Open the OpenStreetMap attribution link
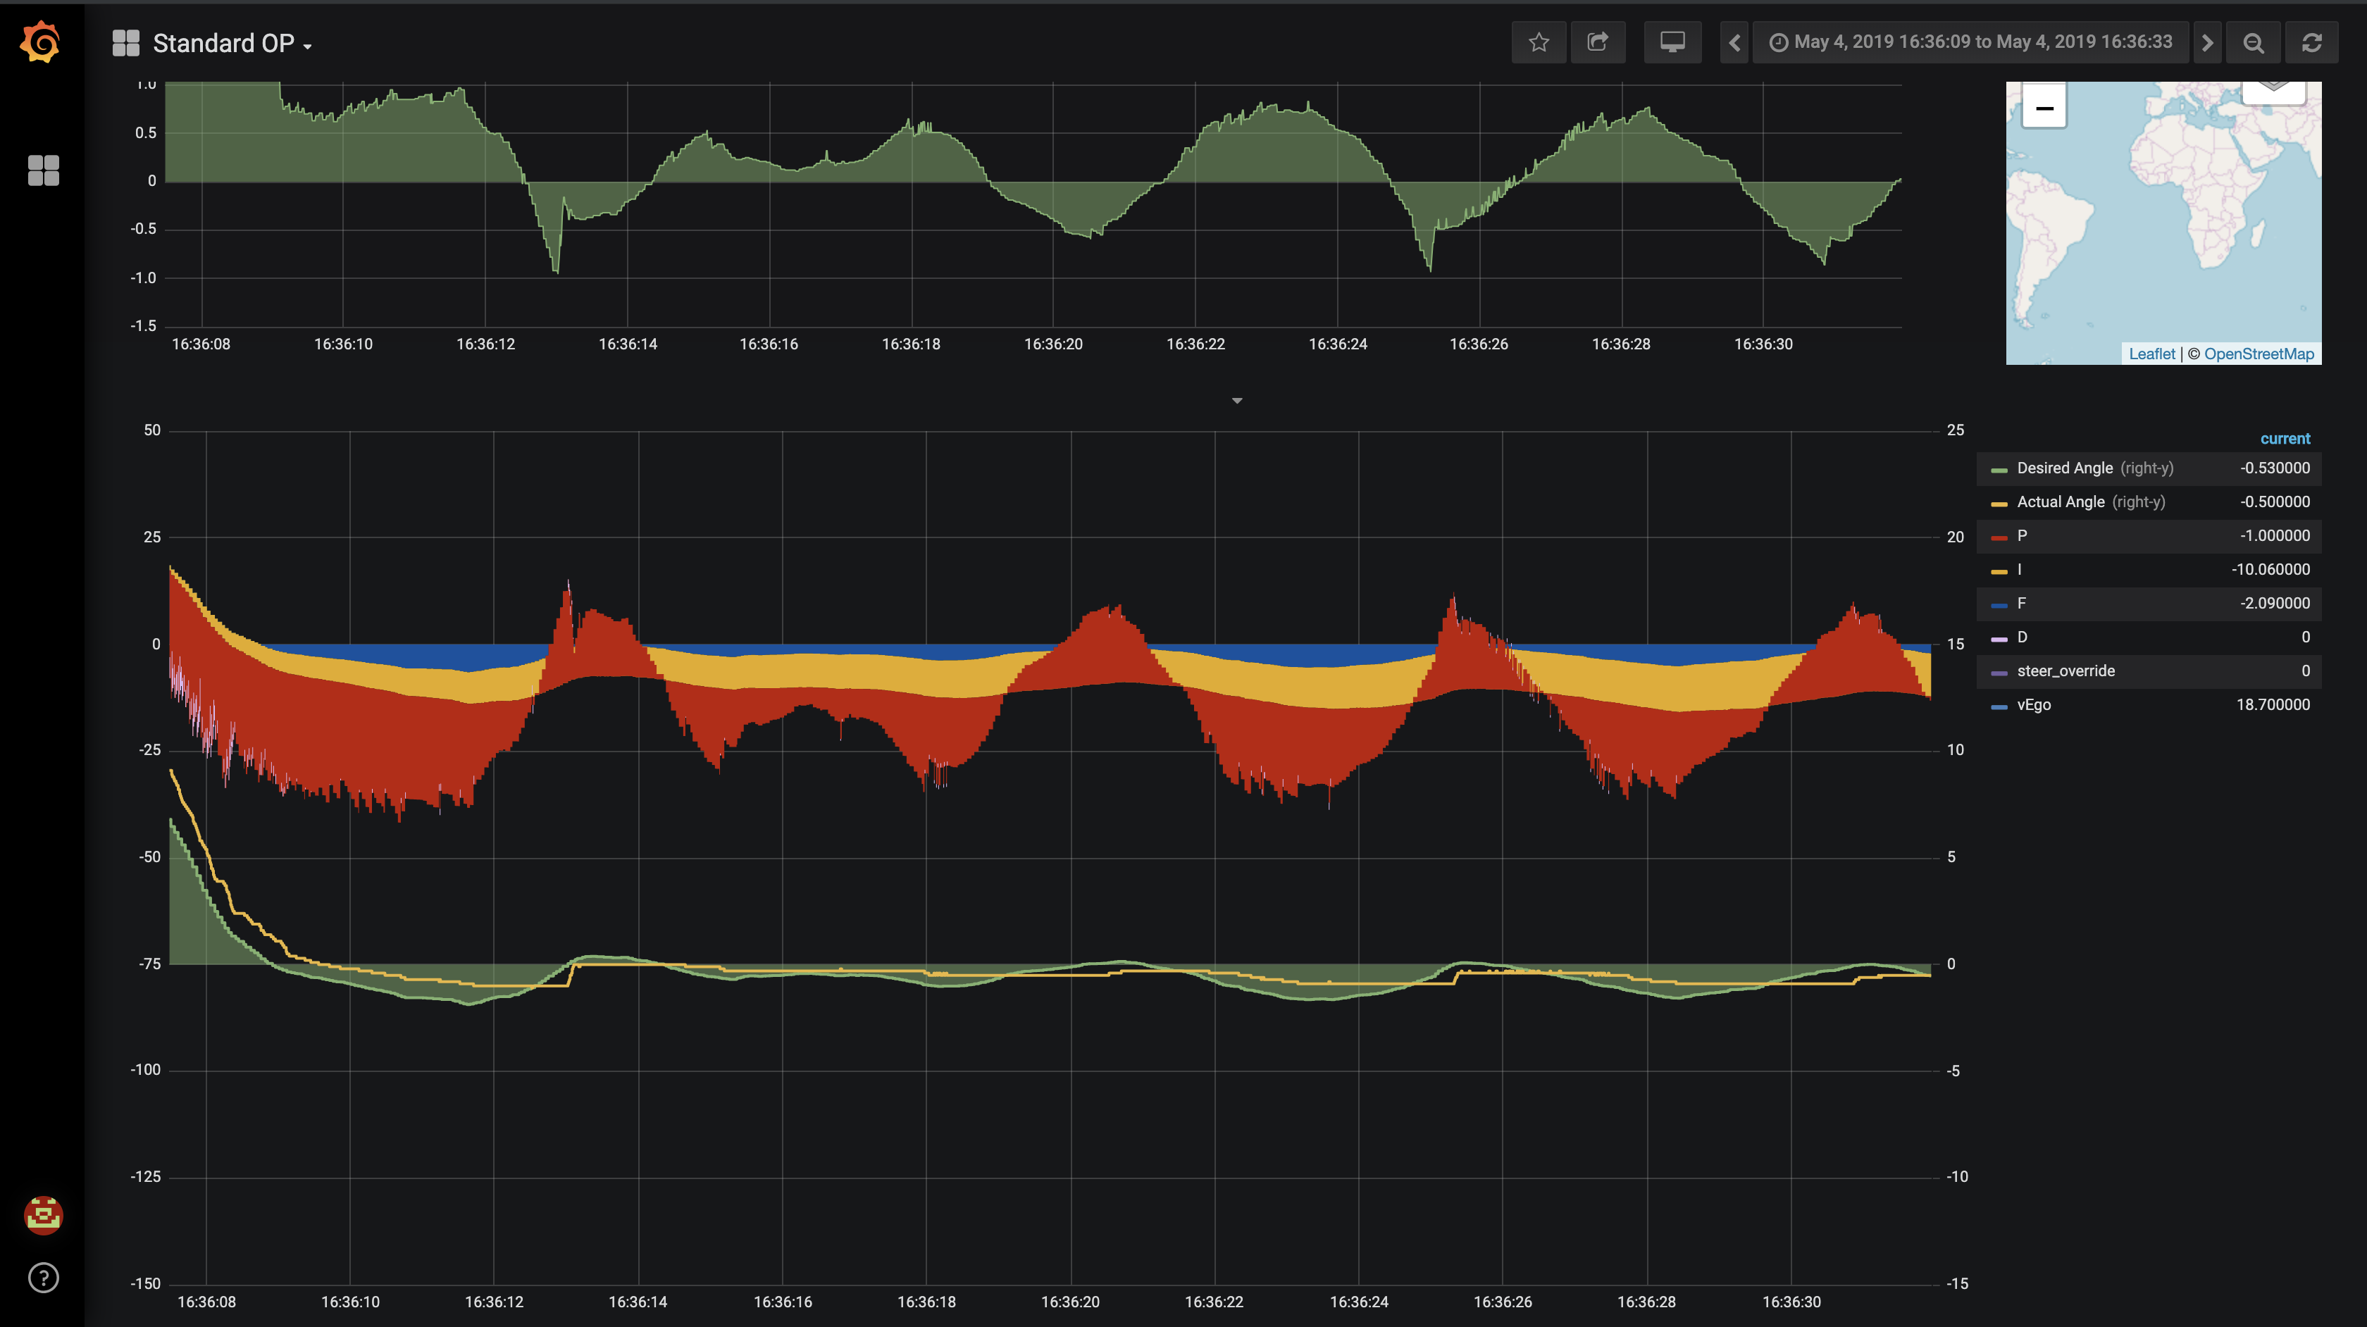 (2259, 354)
